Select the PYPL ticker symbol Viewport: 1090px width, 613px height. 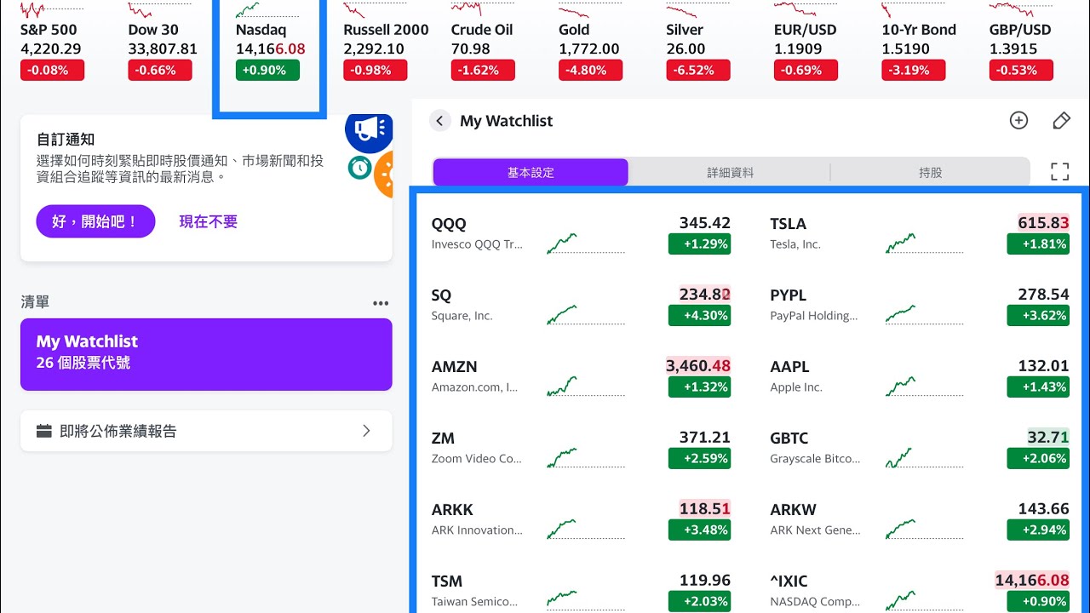click(x=788, y=295)
